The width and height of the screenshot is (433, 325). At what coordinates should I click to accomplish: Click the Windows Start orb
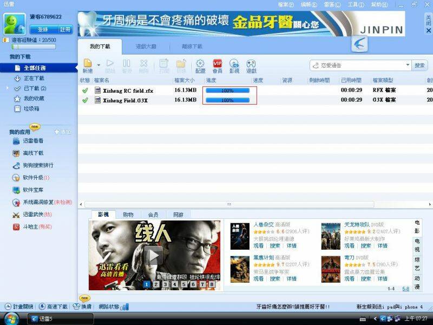(x=11, y=318)
